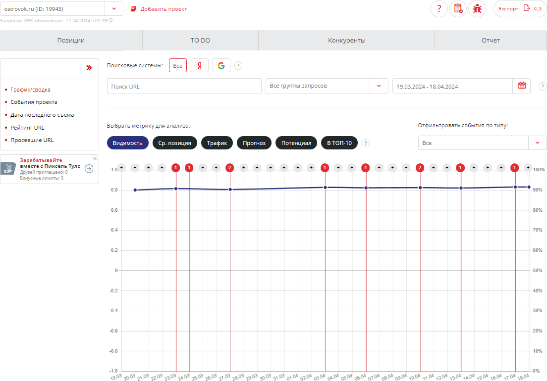
Task: Add event with plus marker for 19.03
Action: pyautogui.click(x=121, y=168)
